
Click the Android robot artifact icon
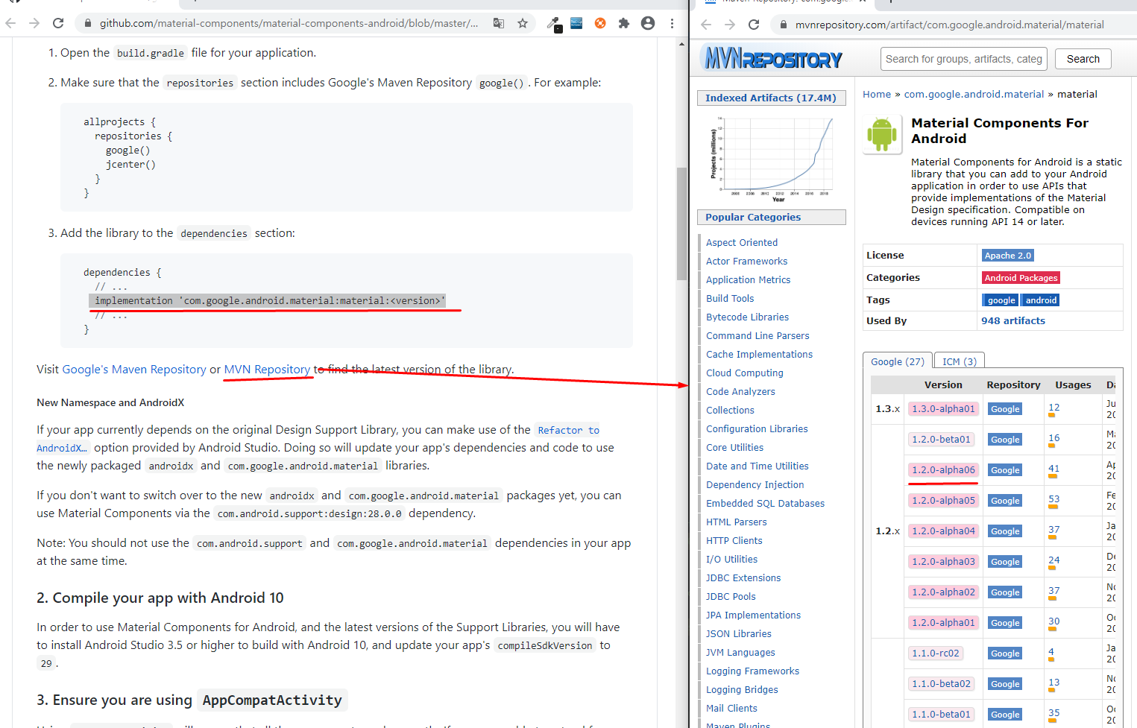coord(882,134)
